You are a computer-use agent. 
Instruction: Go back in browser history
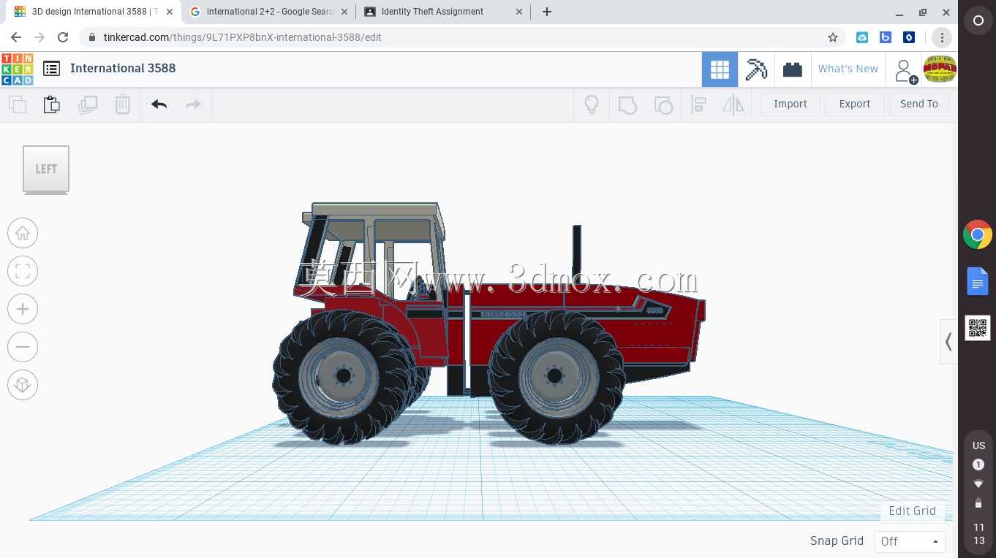[16, 37]
